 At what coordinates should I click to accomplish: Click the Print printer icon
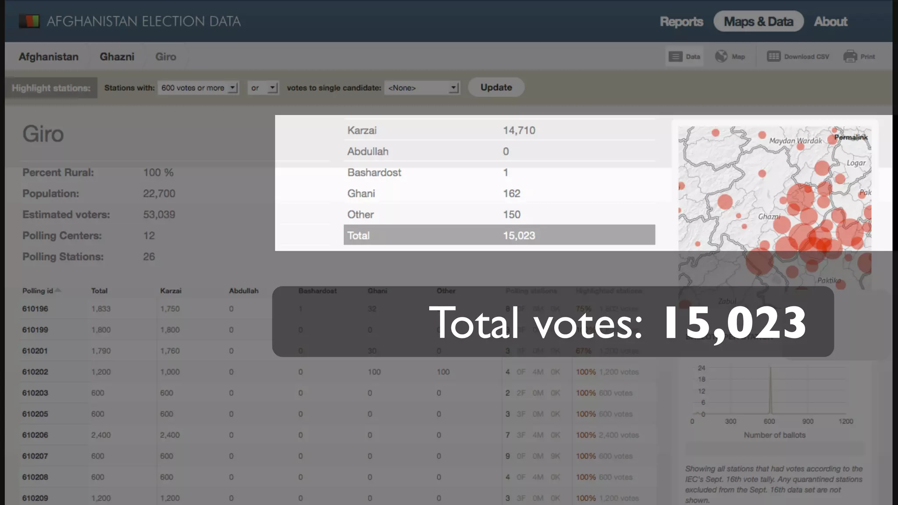click(850, 56)
